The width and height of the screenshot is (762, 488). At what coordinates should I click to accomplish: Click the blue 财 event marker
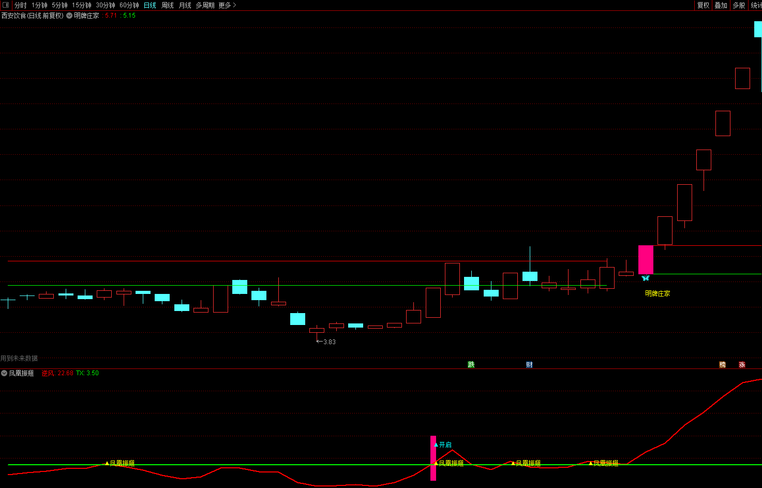(x=529, y=364)
